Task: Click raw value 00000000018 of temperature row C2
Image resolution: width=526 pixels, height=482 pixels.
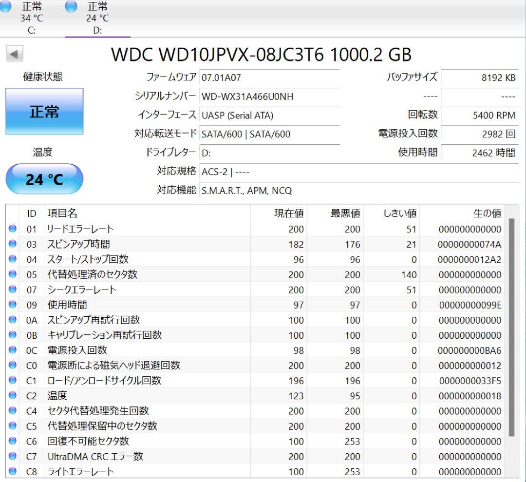Action: [470, 396]
